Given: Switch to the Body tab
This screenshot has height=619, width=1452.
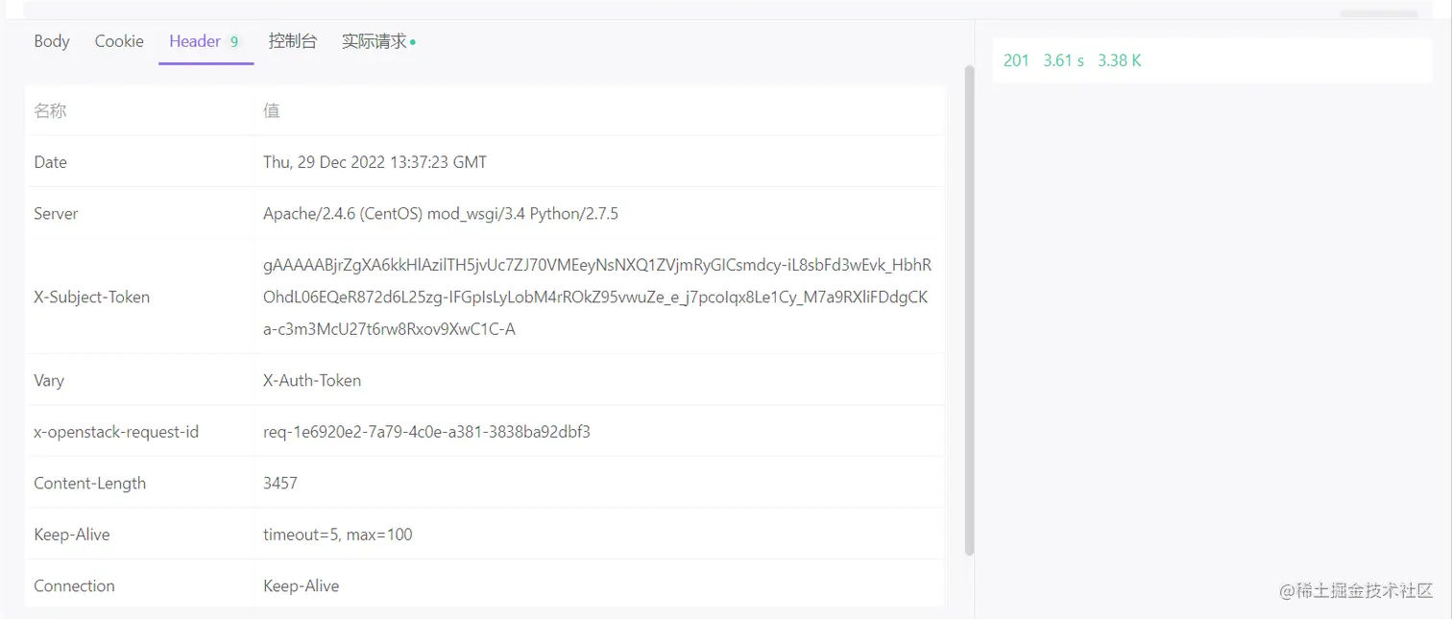Looking at the screenshot, I should (51, 41).
